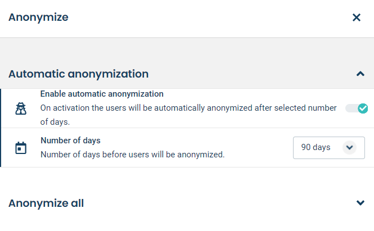Click the teal checkmark knob on the switch
The height and width of the screenshot is (231, 374).
pyautogui.click(x=363, y=108)
